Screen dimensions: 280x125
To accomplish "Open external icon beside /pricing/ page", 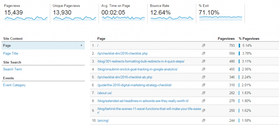I will point(203,120).
